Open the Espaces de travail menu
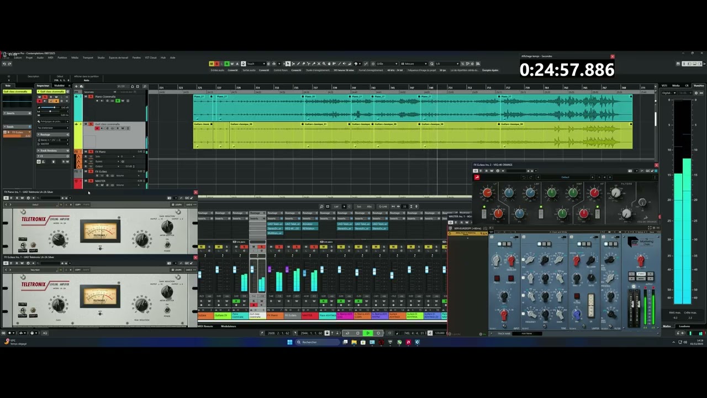The width and height of the screenshot is (707, 398). pyautogui.click(x=118, y=57)
